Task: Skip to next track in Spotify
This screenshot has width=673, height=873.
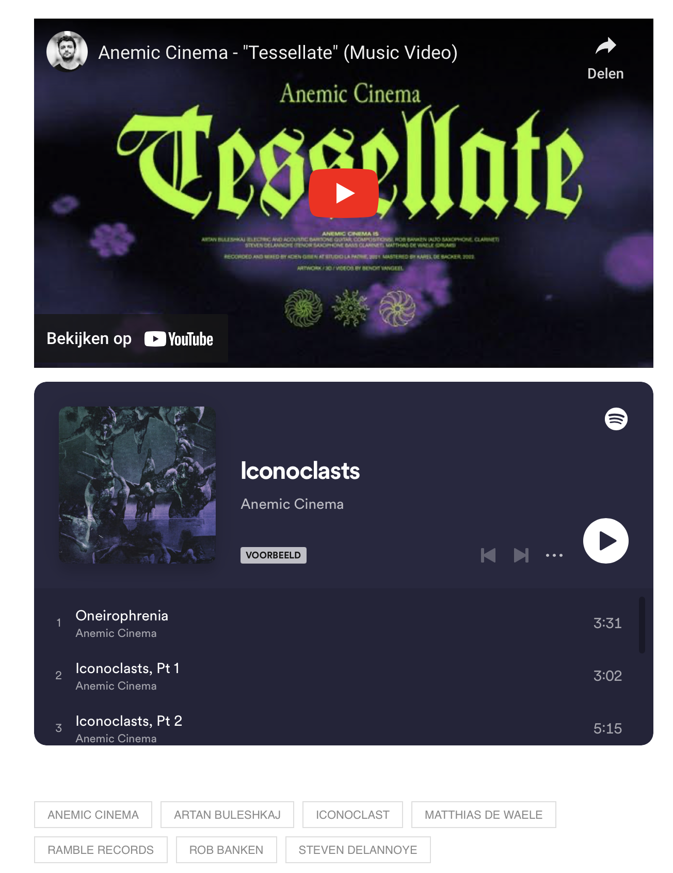Action: click(x=521, y=555)
